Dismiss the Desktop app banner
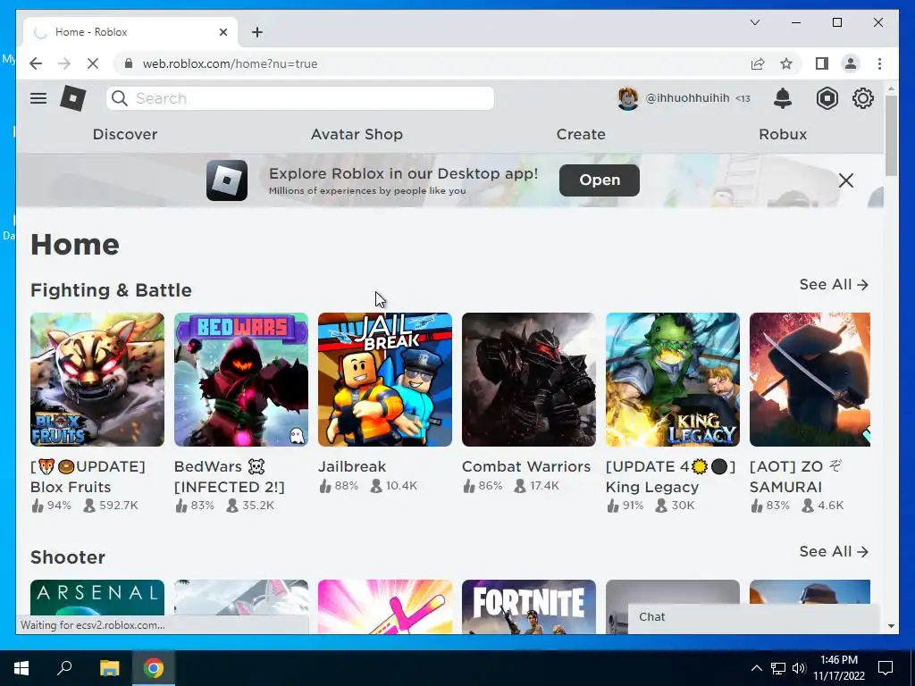Viewport: 915px width, 686px height. tap(845, 180)
